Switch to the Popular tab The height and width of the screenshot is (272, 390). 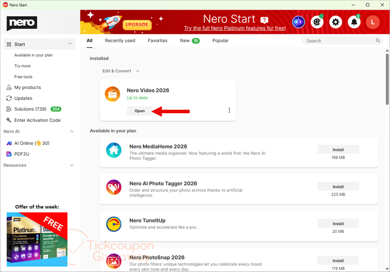(220, 40)
